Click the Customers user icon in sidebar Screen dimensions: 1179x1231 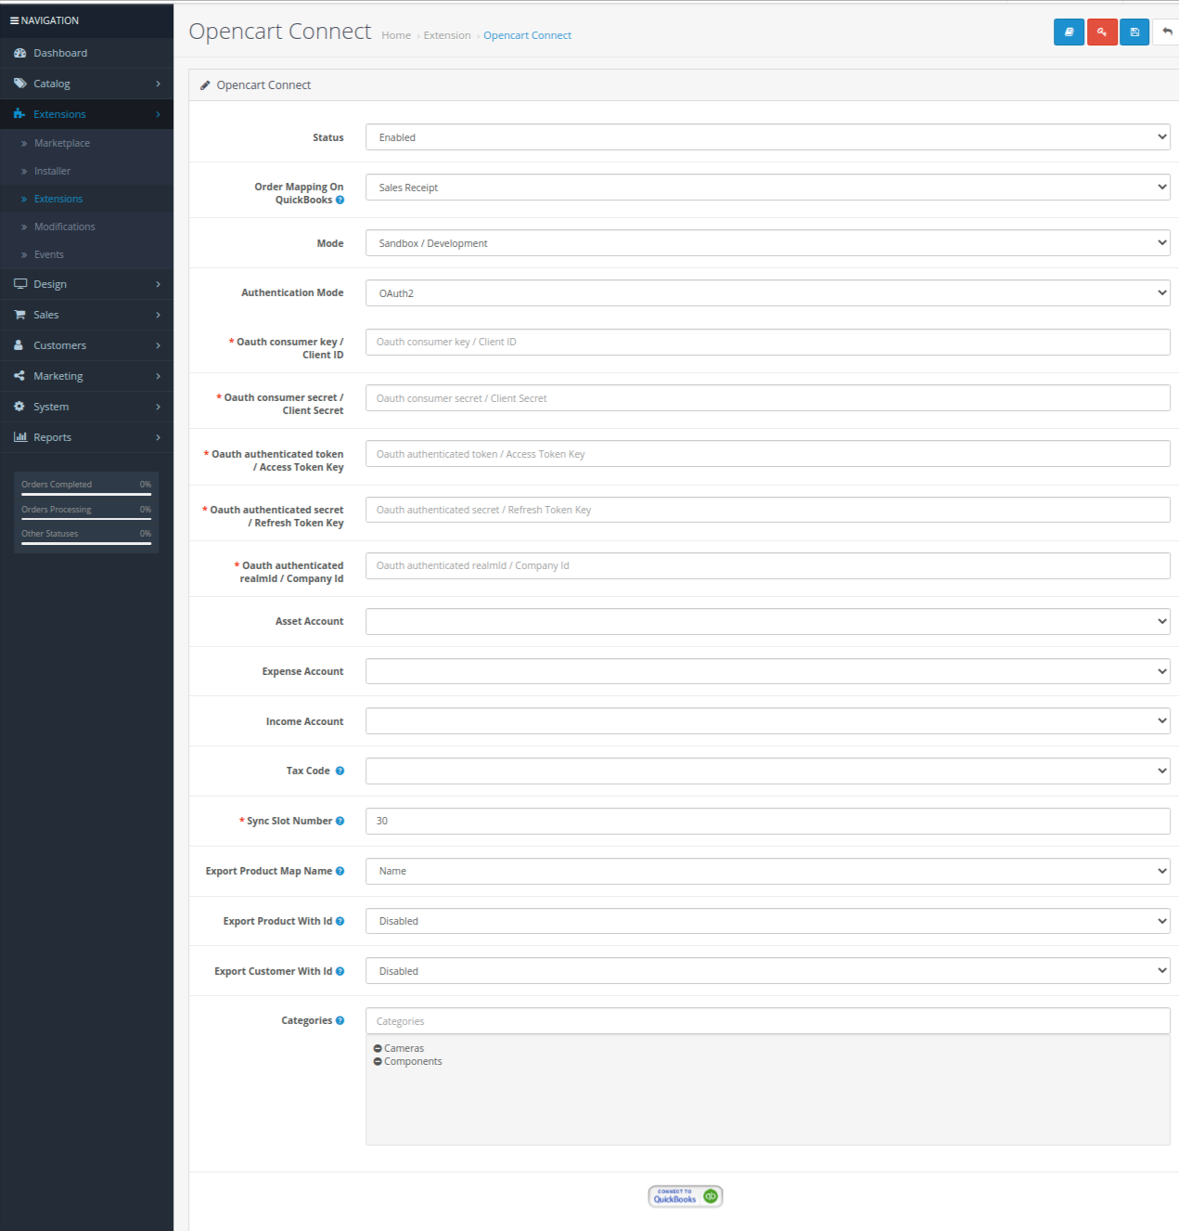click(19, 345)
